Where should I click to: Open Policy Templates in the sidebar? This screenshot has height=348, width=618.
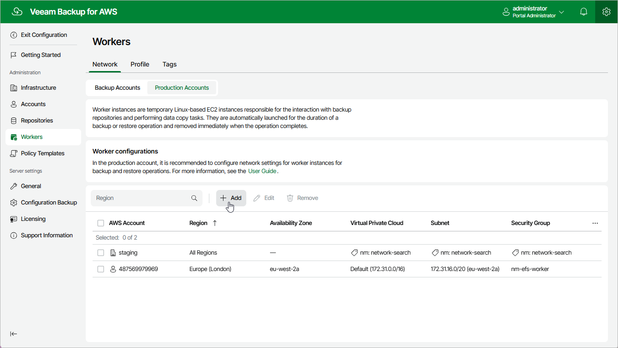click(x=43, y=154)
